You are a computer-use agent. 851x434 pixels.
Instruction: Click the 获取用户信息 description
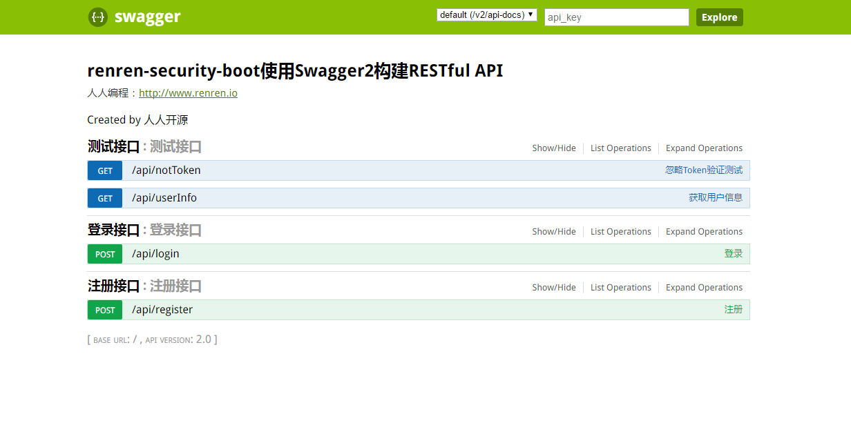[716, 197]
